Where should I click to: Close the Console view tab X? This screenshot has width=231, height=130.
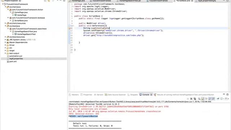click(151, 95)
